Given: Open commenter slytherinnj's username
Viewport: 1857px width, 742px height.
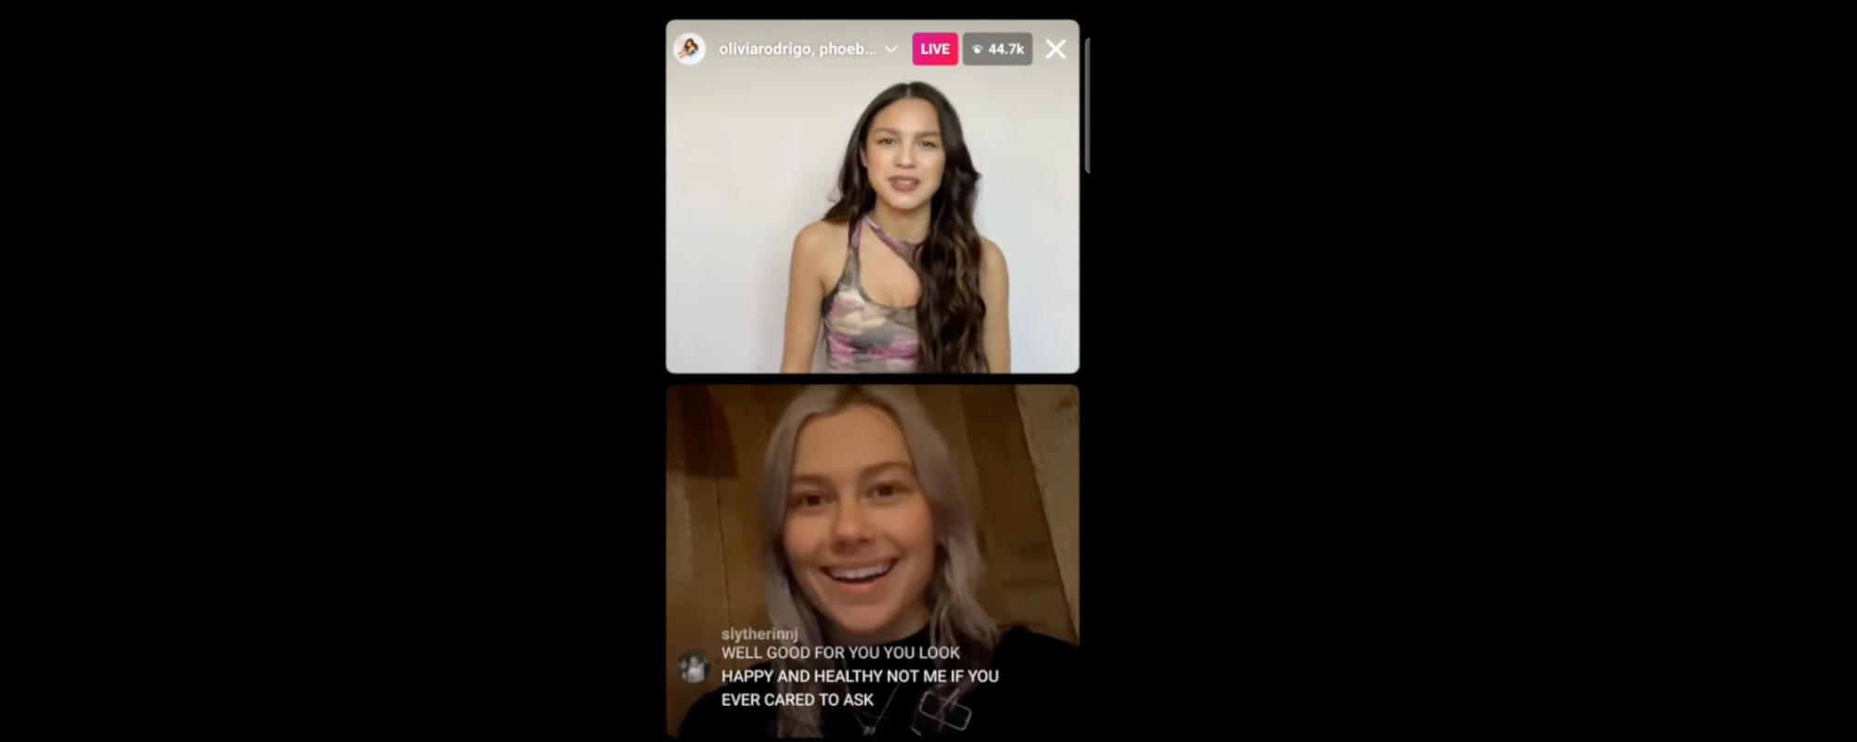Looking at the screenshot, I should 760,633.
